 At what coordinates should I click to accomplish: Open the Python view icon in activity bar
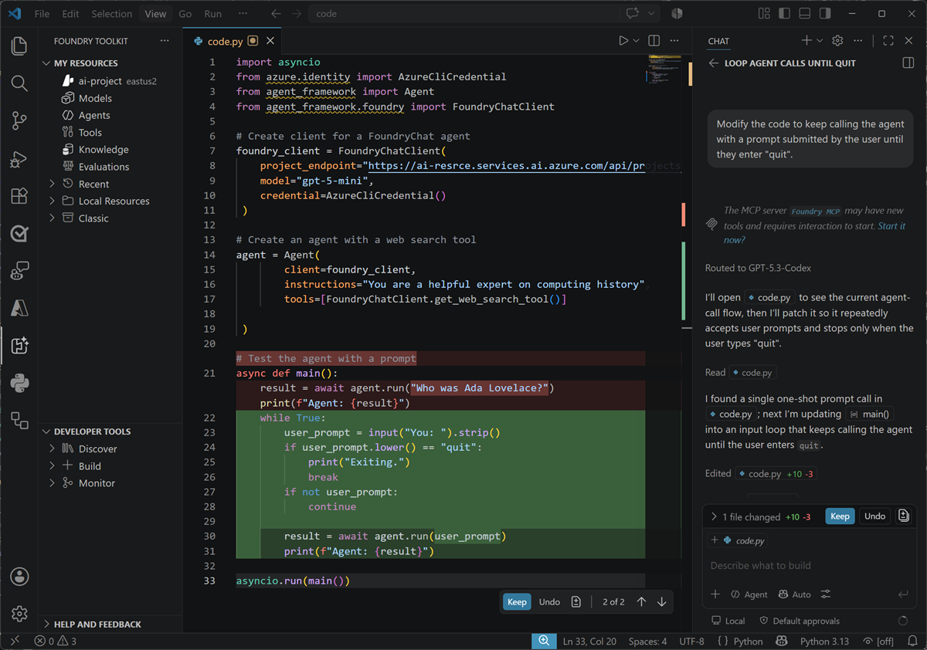pyautogui.click(x=19, y=383)
